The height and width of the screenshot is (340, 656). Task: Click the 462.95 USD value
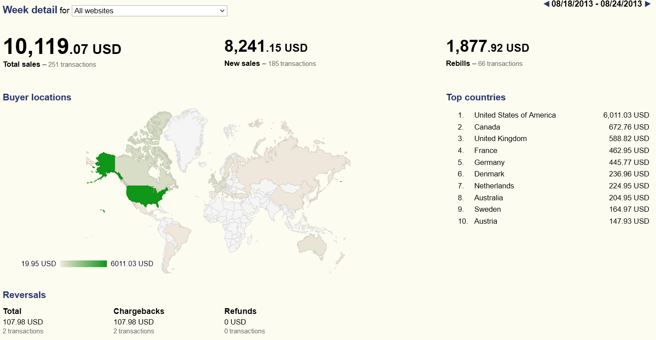coord(629,150)
